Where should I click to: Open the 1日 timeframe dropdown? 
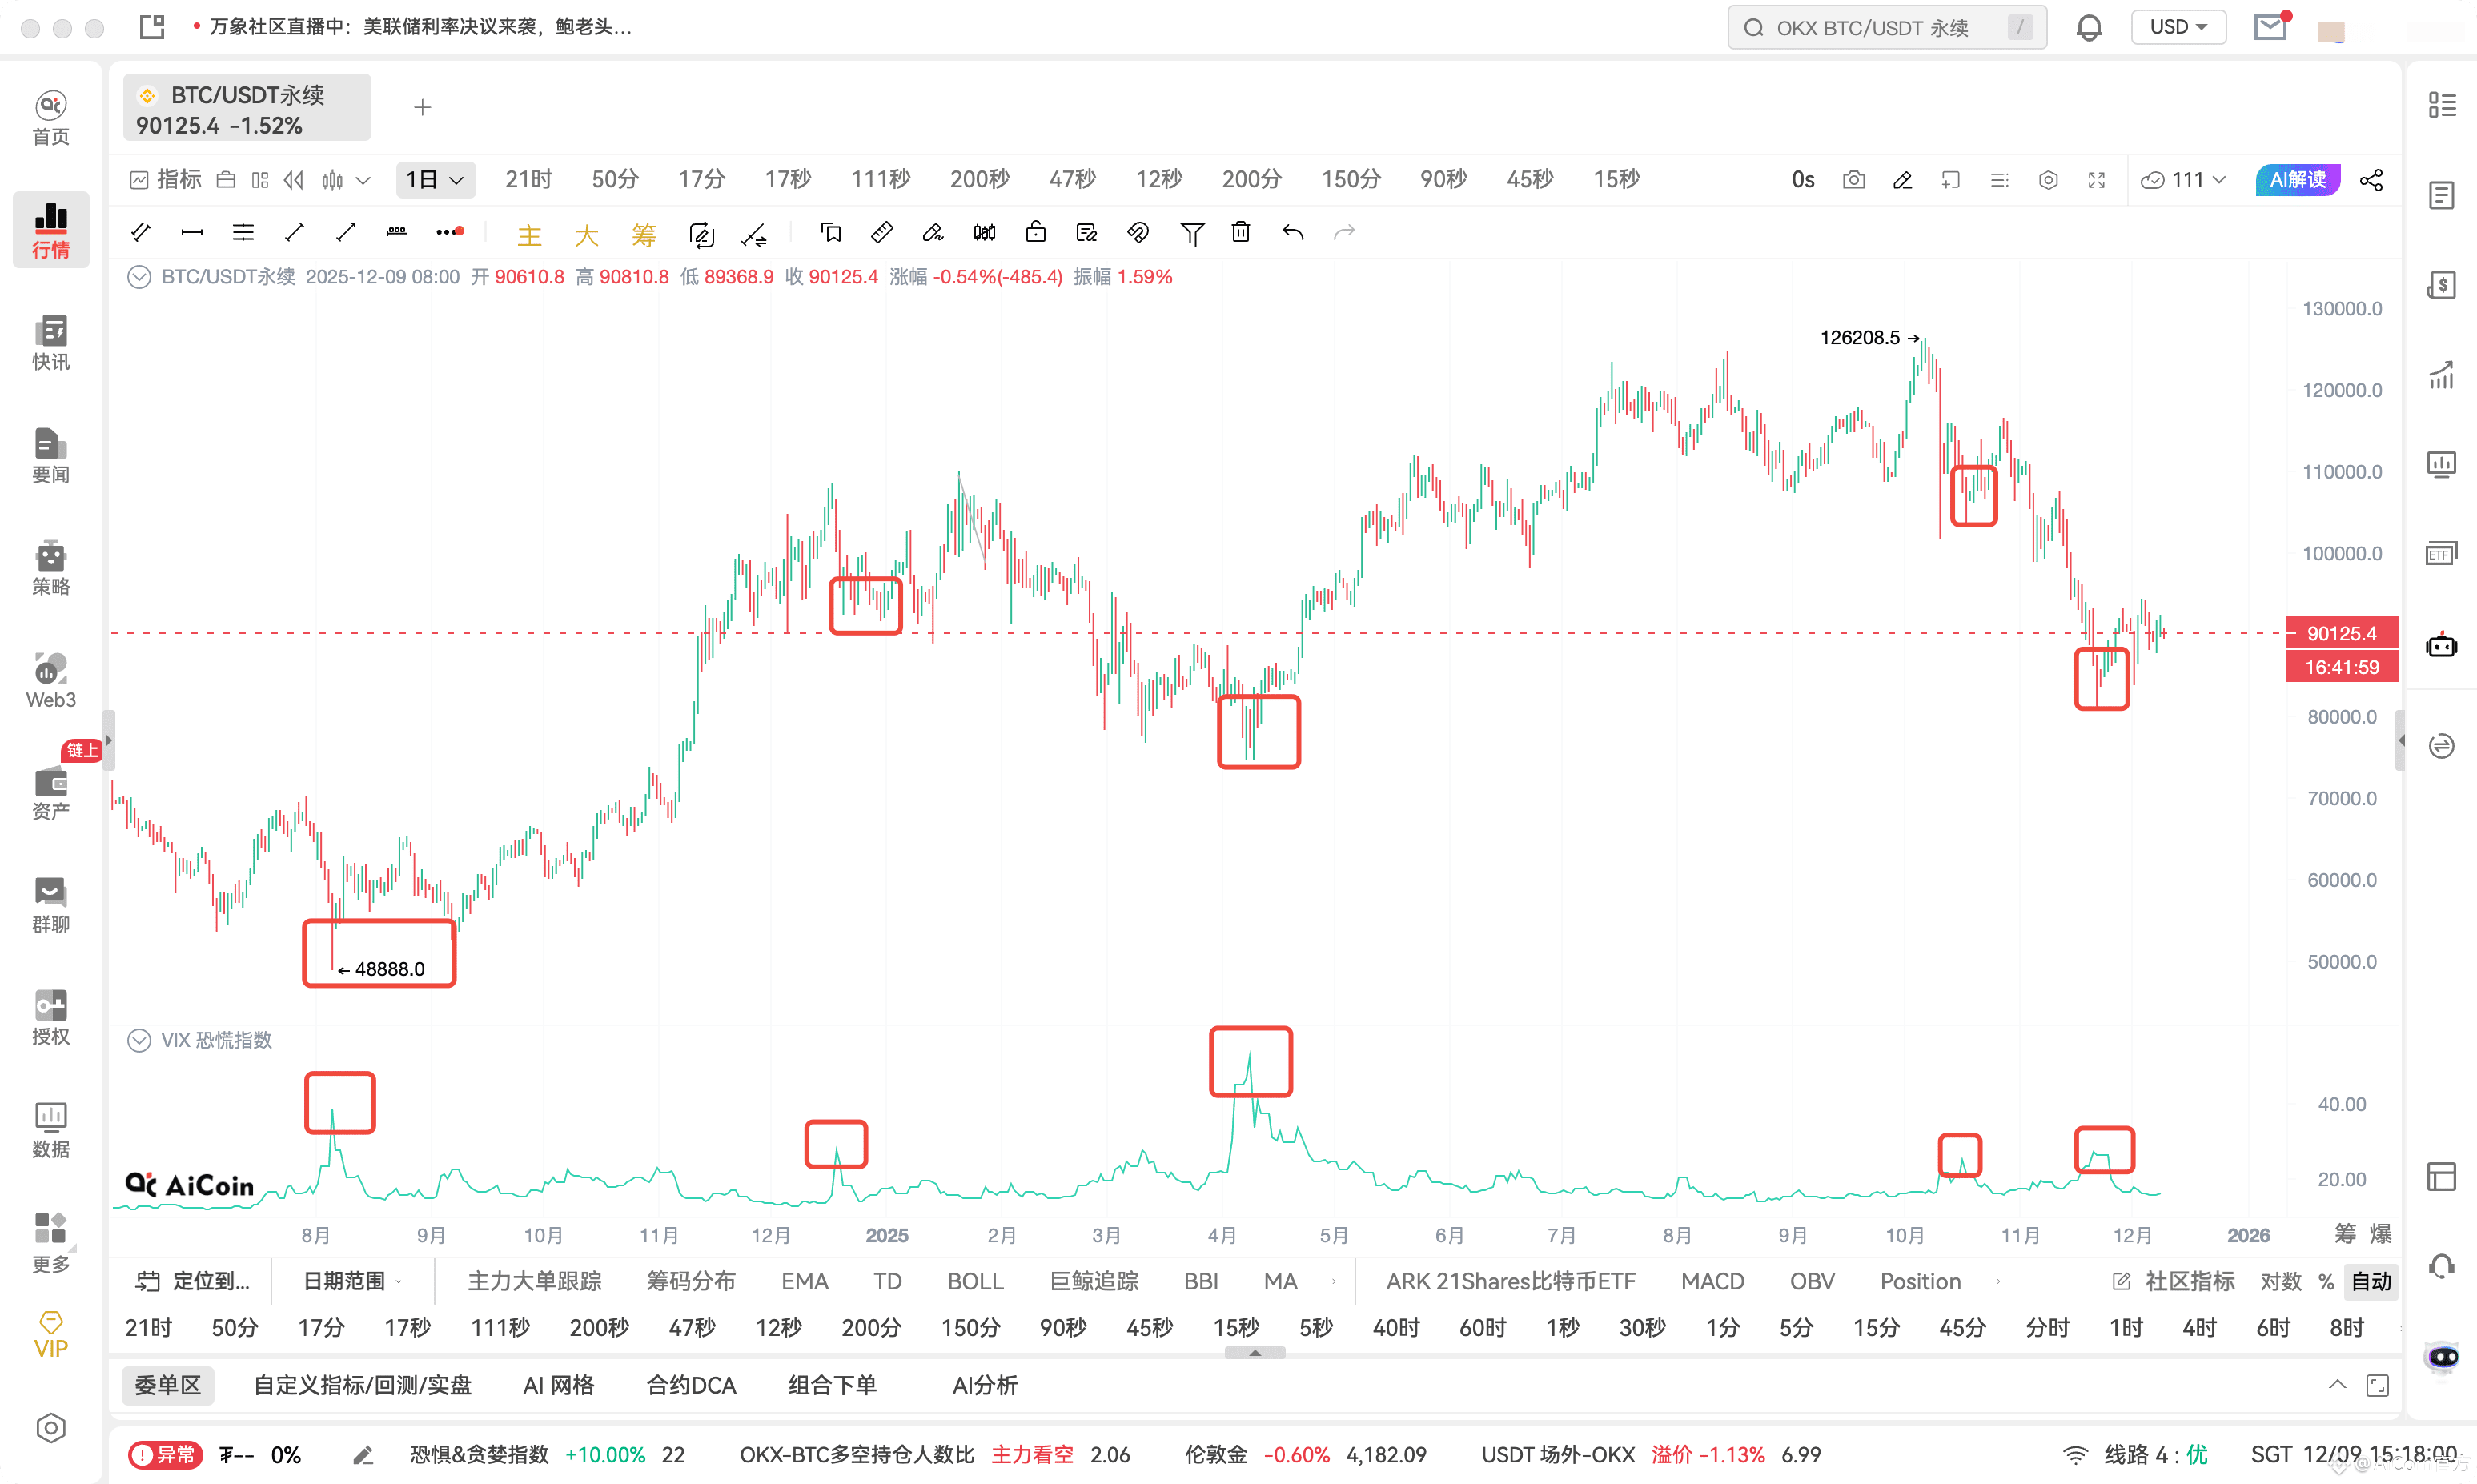tap(435, 179)
